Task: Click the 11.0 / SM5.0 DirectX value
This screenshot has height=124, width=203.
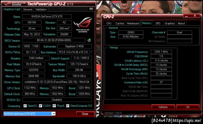Action: click(x=81, y=58)
